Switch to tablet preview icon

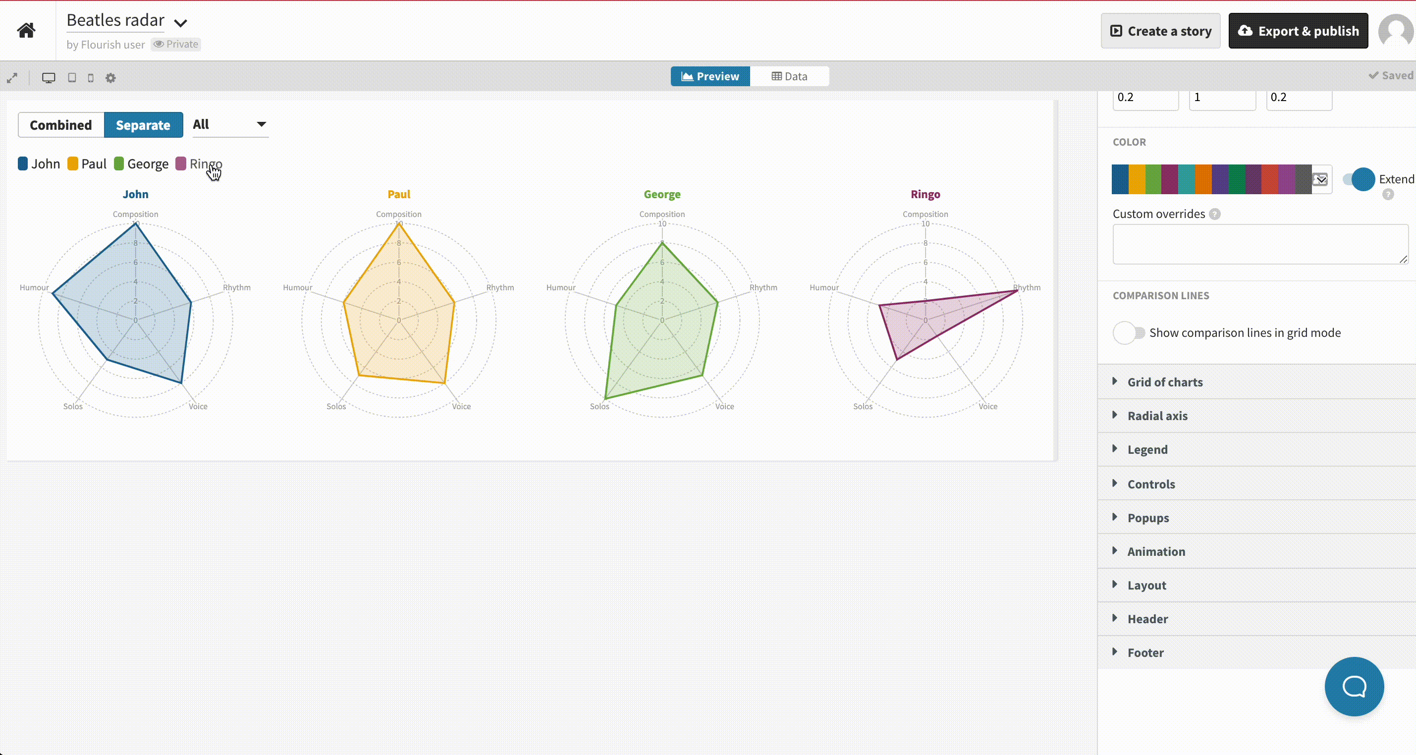coord(72,78)
